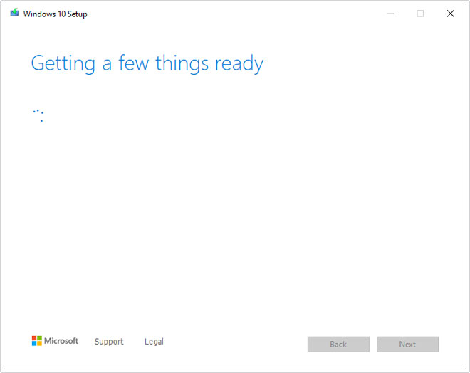Open the Legal link

point(154,342)
